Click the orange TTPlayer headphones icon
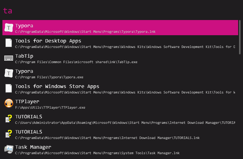Screen dimensions: 243x159 [x=9, y=103]
